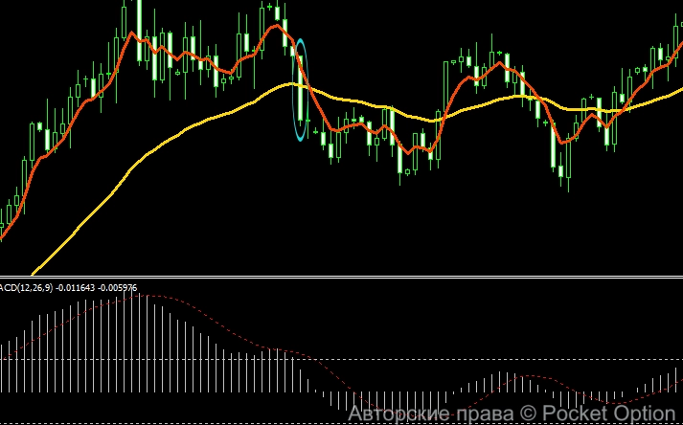Select the second hump of the red signal line
Viewport: 683px width, 425px height.
(528, 376)
